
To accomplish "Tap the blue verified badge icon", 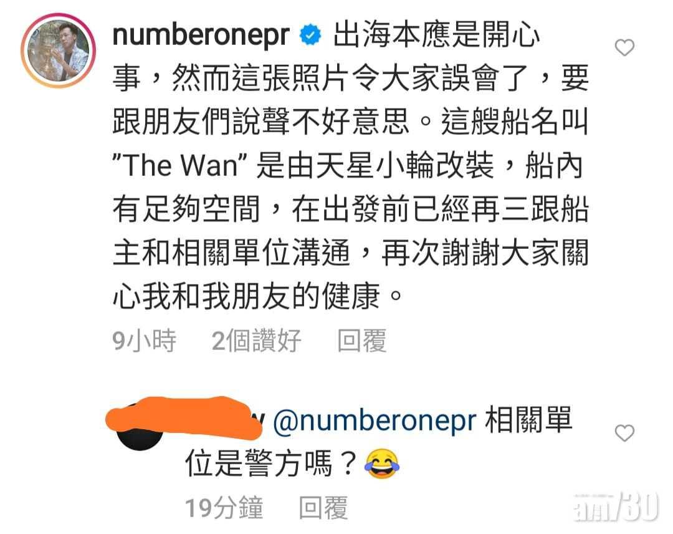I will tap(311, 35).
